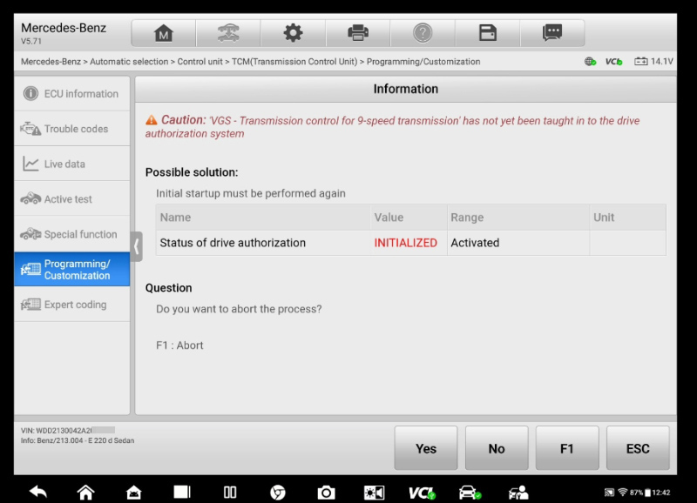
Task: Click F1 to abort
Action: [x=567, y=448]
